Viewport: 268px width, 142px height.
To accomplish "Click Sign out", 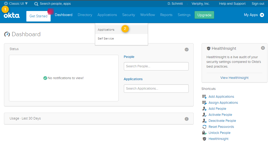I will tap(258, 4).
